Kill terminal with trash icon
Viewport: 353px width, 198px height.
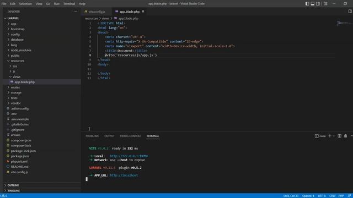coord(345,136)
